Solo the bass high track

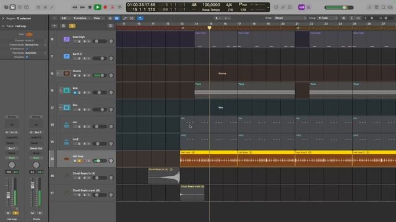click(x=79, y=41)
